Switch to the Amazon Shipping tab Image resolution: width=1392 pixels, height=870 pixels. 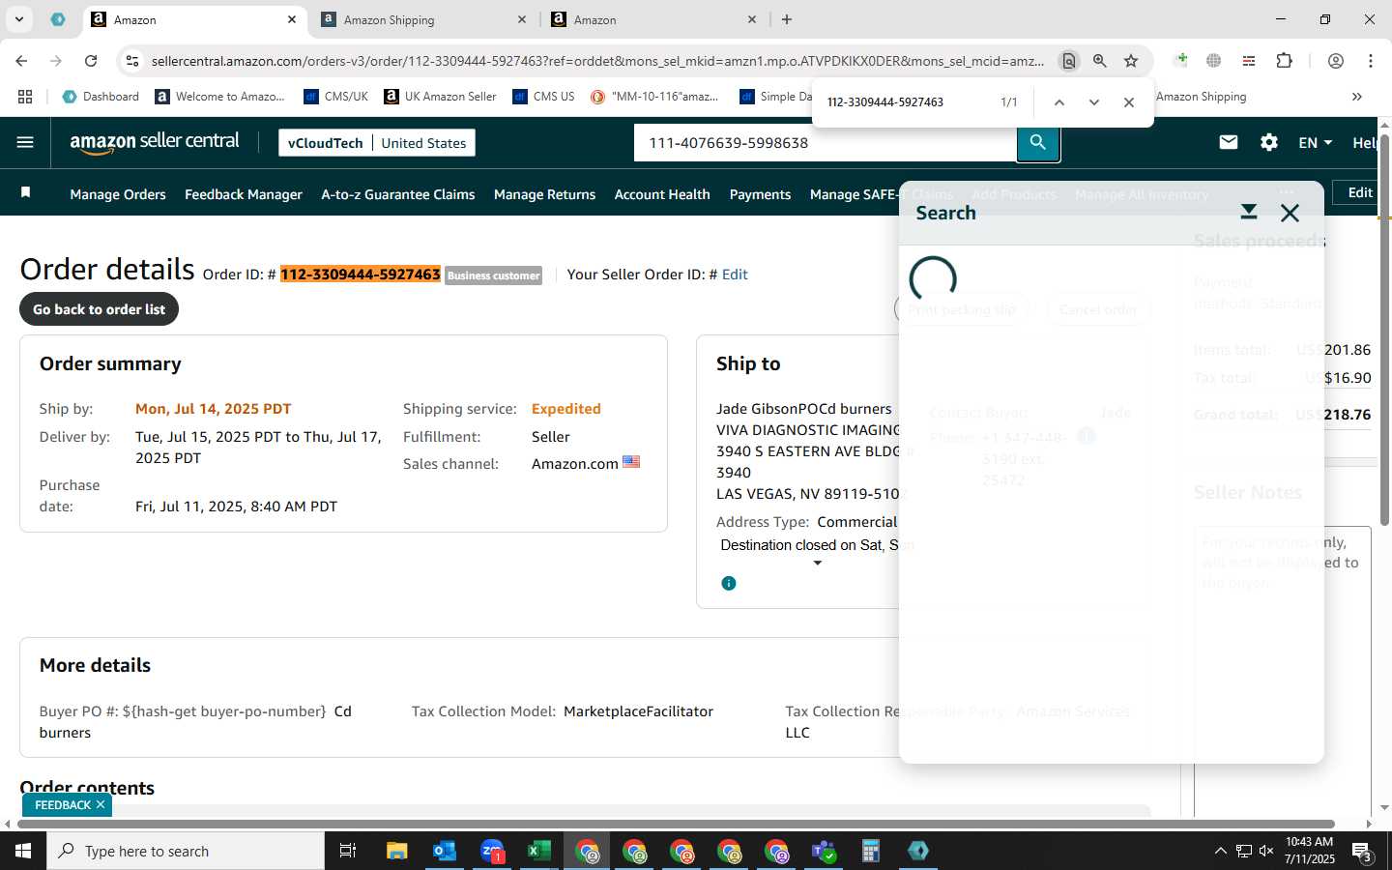(421, 19)
